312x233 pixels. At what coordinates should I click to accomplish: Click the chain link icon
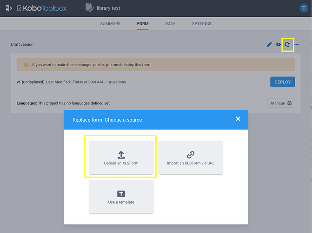tap(191, 155)
